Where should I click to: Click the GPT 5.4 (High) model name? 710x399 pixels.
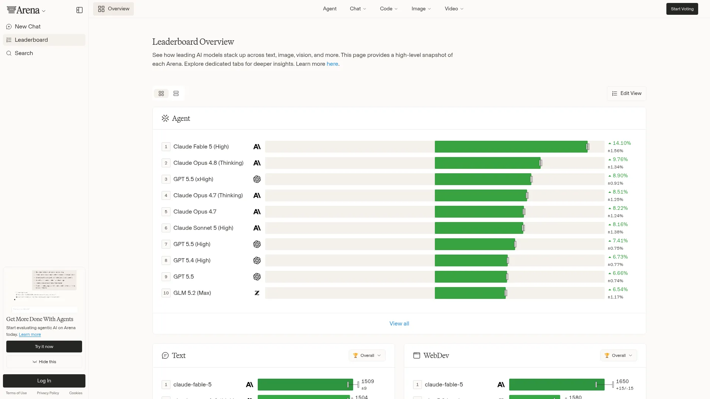(x=192, y=260)
